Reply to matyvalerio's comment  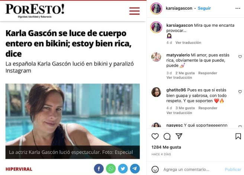(x=208, y=73)
